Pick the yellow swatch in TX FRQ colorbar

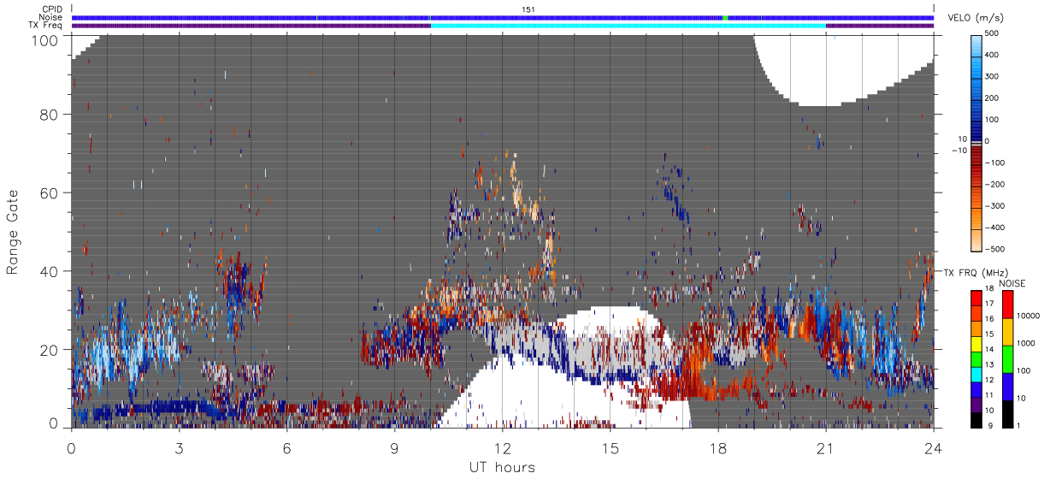pos(976,342)
